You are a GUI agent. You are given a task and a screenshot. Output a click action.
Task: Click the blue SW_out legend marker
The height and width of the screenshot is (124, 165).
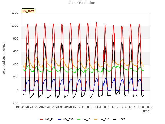[59, 119]
